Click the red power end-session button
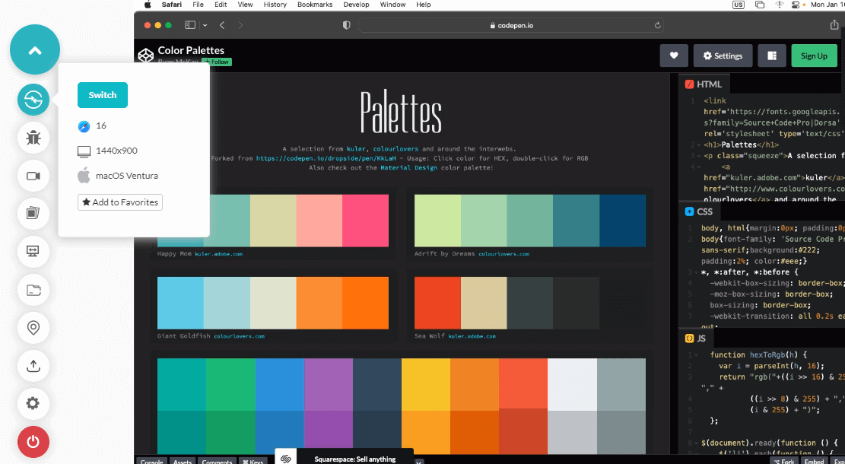845x464 pixels. (33, 441)
